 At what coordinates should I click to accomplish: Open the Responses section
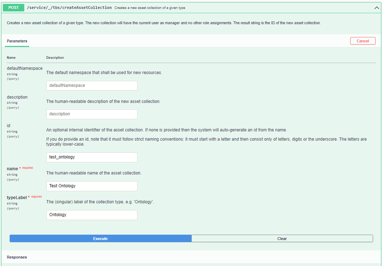tap(16, 257)
